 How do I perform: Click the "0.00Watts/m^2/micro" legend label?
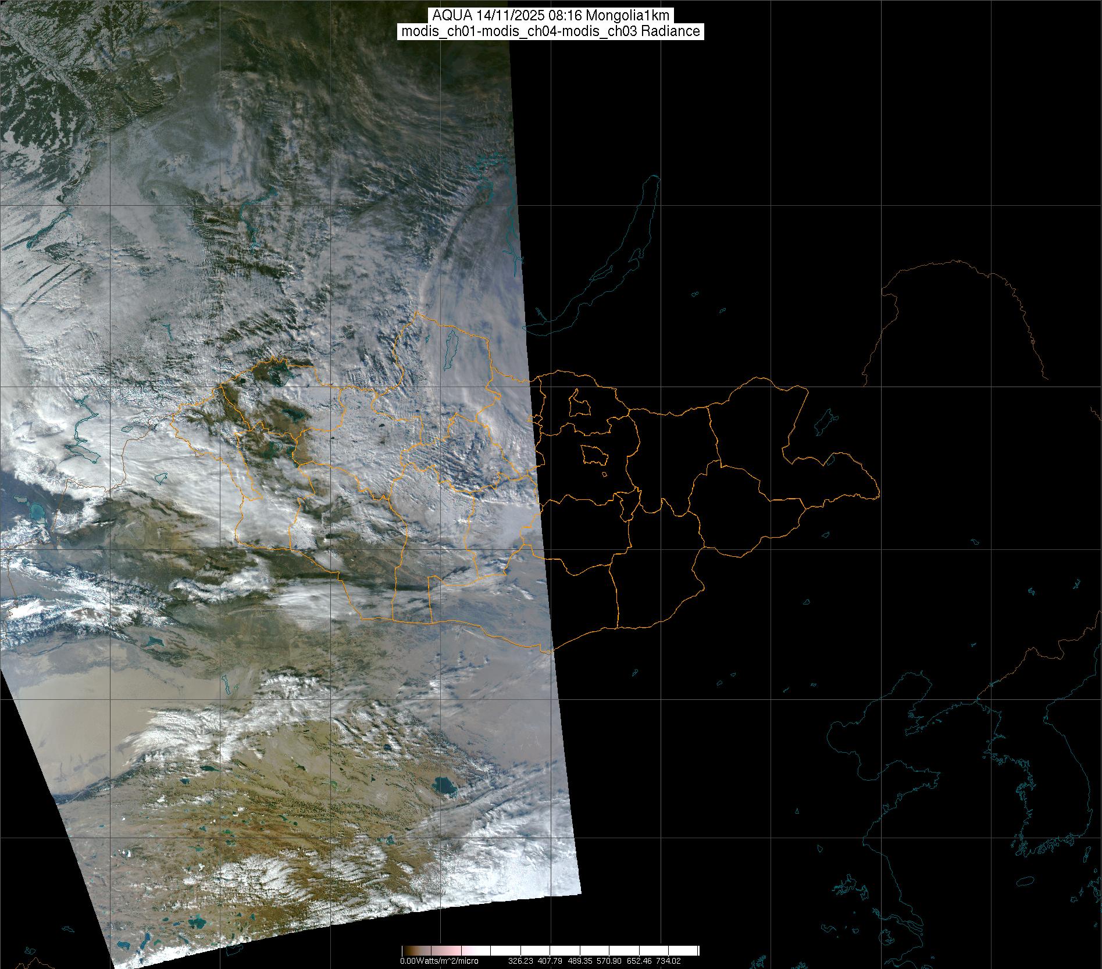[x=439, y=961]
